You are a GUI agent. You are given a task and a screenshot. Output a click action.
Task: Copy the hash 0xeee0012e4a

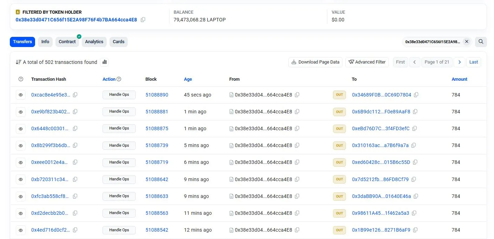[75, 162]
